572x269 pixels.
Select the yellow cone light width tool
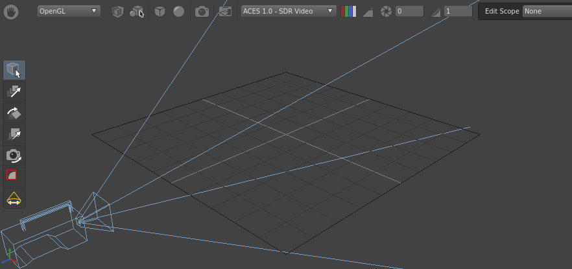pyautogui.click(x=14, y=198)
